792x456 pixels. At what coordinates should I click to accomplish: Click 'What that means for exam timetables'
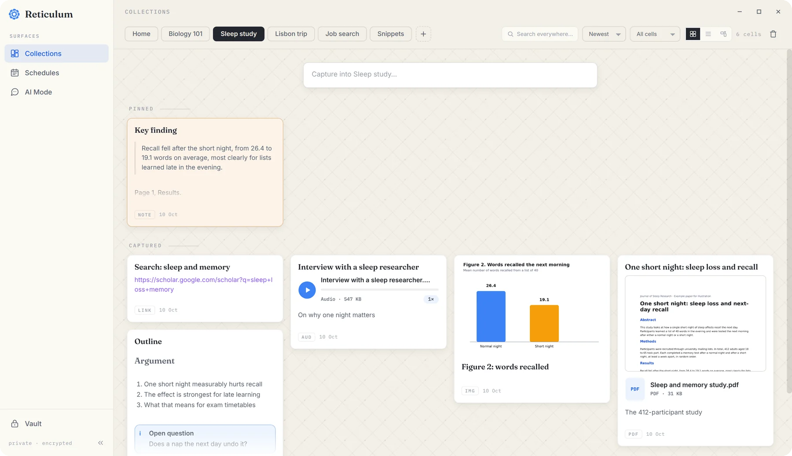[200, 405]
